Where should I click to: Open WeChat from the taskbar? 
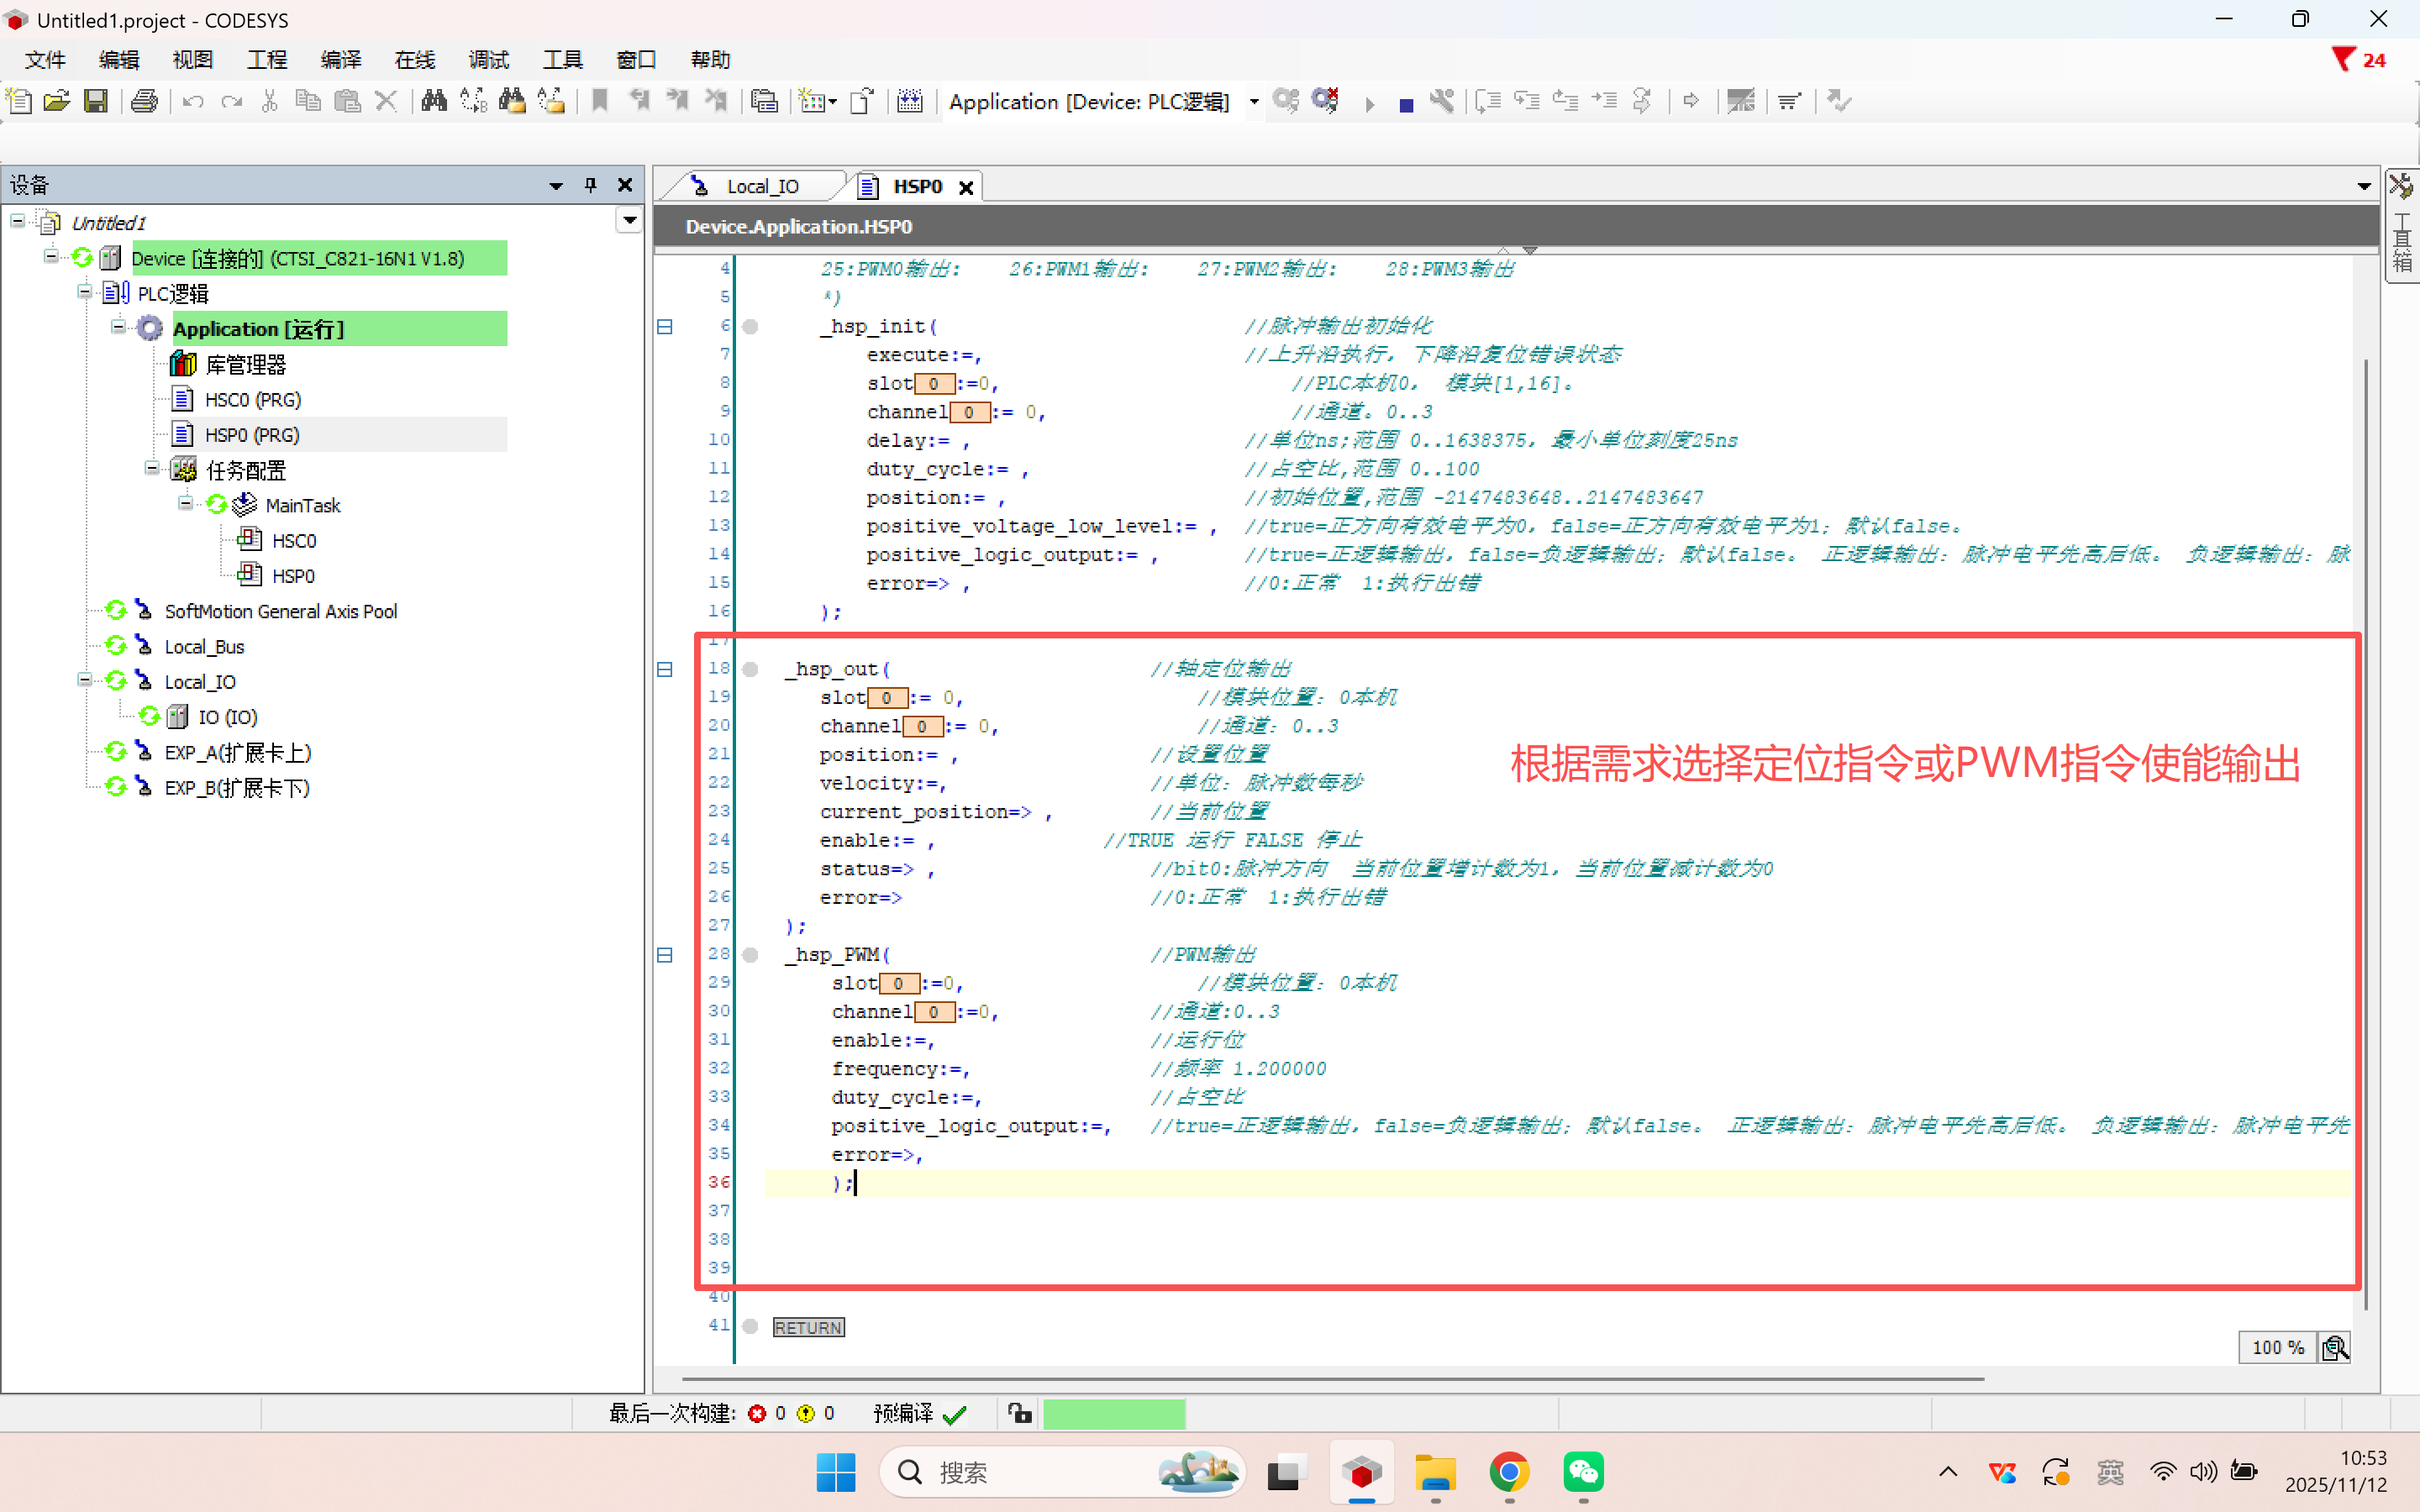click(x=1583, y=1472)
